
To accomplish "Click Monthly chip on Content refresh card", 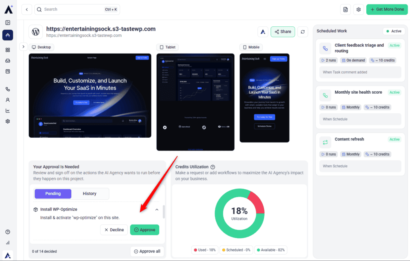I will pos(351,154).
